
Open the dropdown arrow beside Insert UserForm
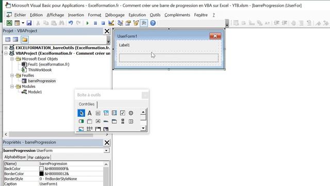23,23
